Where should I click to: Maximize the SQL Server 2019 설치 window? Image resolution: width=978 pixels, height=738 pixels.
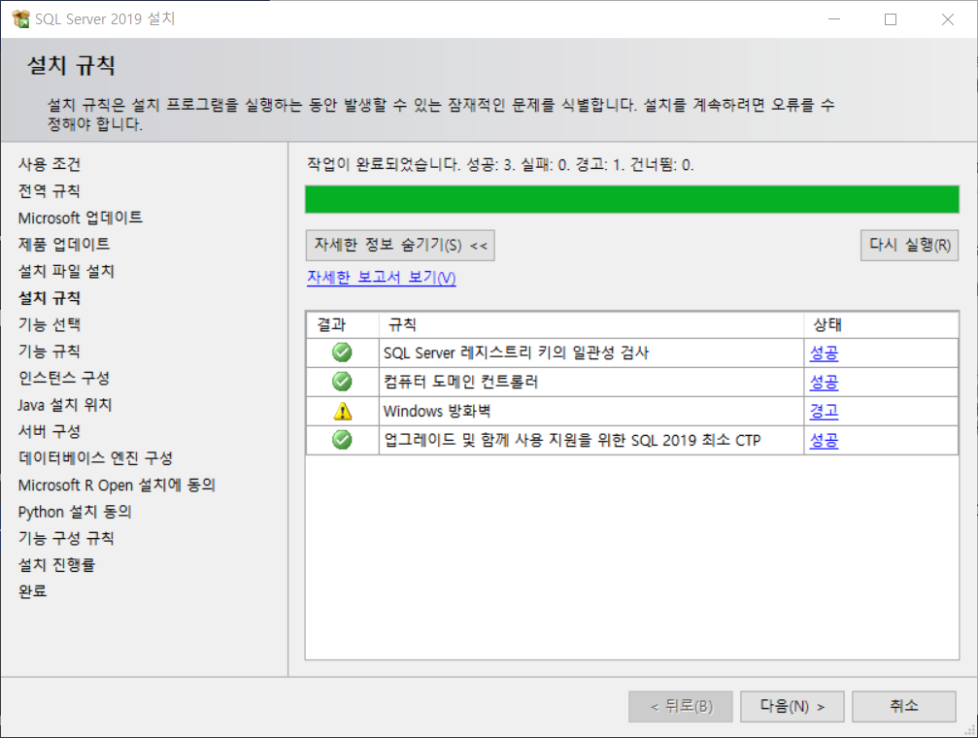[x=891, y=19]
